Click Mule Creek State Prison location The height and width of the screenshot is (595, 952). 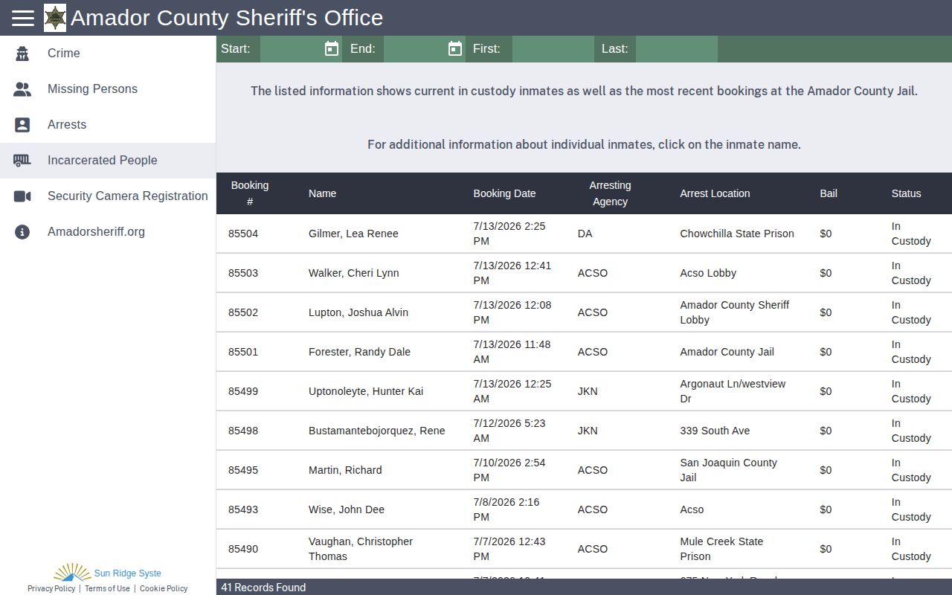(721, 549)
